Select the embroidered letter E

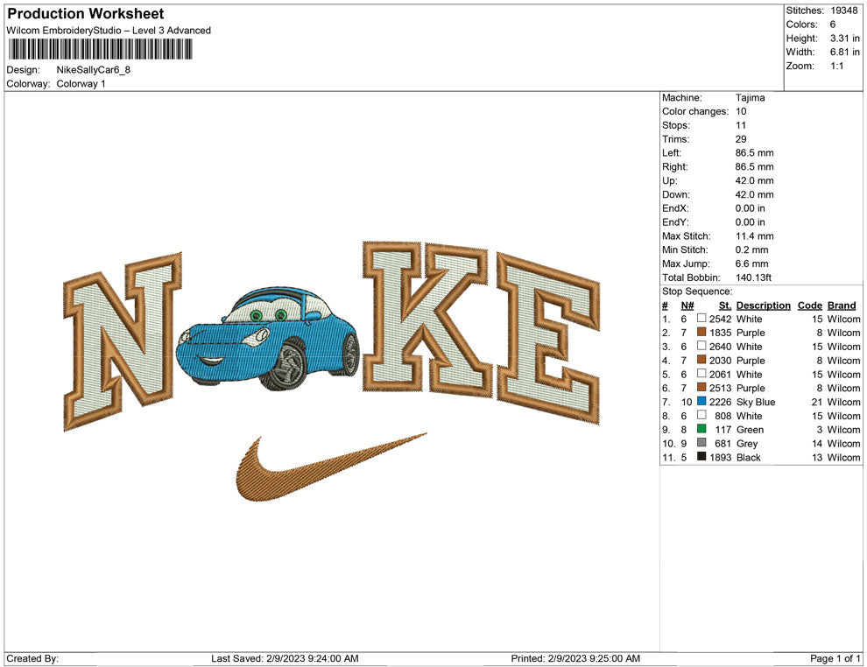point(547,337)
